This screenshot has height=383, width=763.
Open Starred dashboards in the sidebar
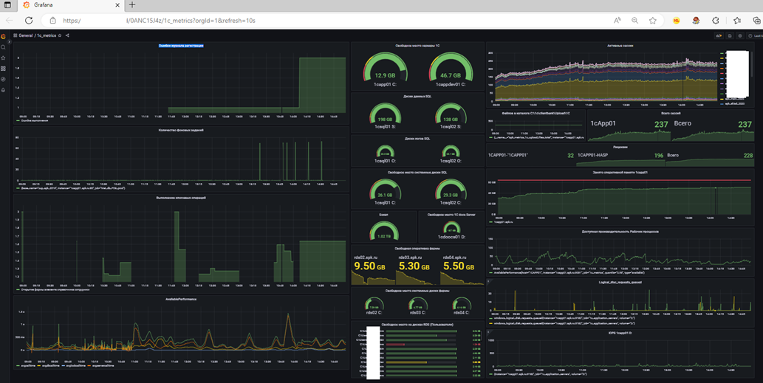4,58
